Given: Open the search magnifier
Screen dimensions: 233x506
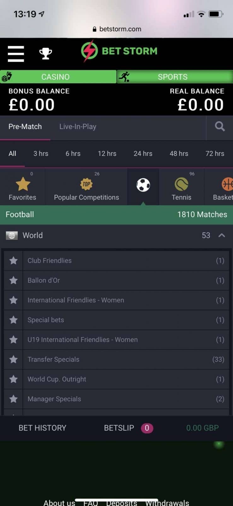Looking at the screenshot, I should click(x=220, y=126).
